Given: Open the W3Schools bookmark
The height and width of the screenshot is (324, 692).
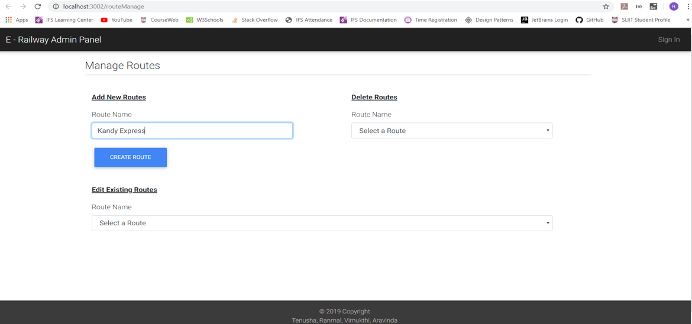Looking at the screenshot, I should coord(204,20).
